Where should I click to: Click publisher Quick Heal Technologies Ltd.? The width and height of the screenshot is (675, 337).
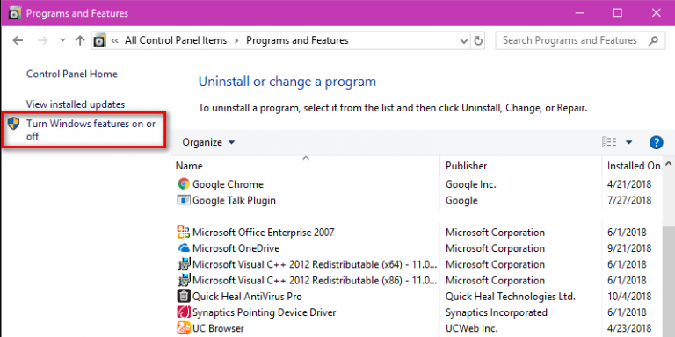pyautogui.click(x=510, y=296)
